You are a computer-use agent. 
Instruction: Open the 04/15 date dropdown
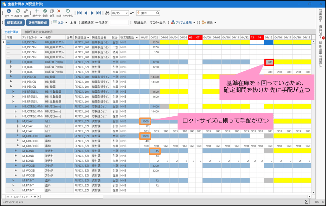click(x=126, y=13)
